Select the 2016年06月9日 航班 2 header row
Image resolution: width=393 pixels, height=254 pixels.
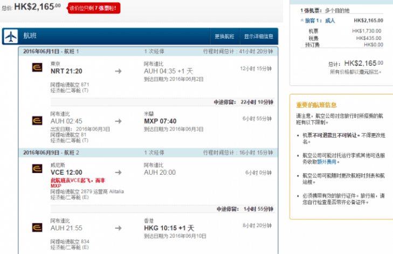point(148,153)
